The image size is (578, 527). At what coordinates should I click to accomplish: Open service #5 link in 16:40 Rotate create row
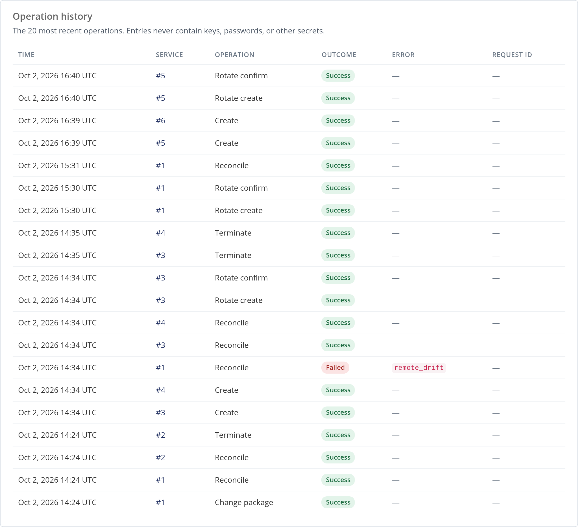pos(160,98)
